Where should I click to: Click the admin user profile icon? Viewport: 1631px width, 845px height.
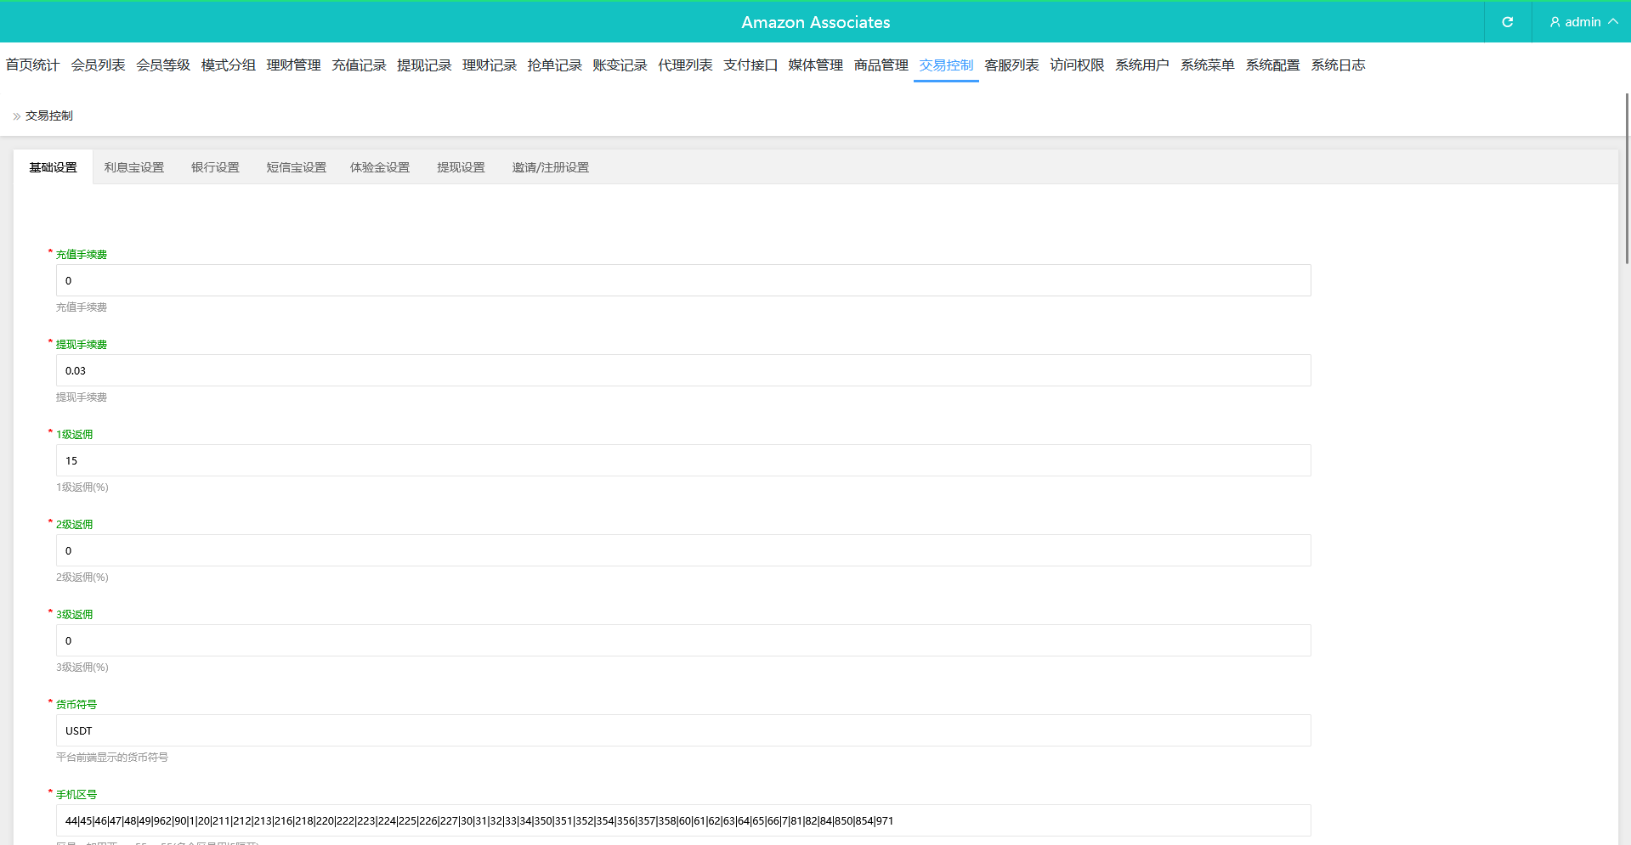pos(1555,22)
